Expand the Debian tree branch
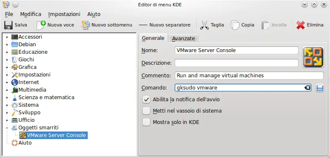The height and width of the screenshot is (158, 330). [7, 45]
